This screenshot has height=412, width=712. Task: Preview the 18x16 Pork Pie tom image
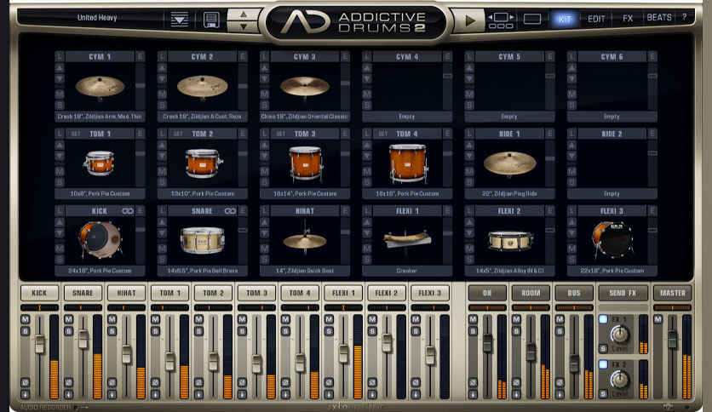click(x=408, y=163)
